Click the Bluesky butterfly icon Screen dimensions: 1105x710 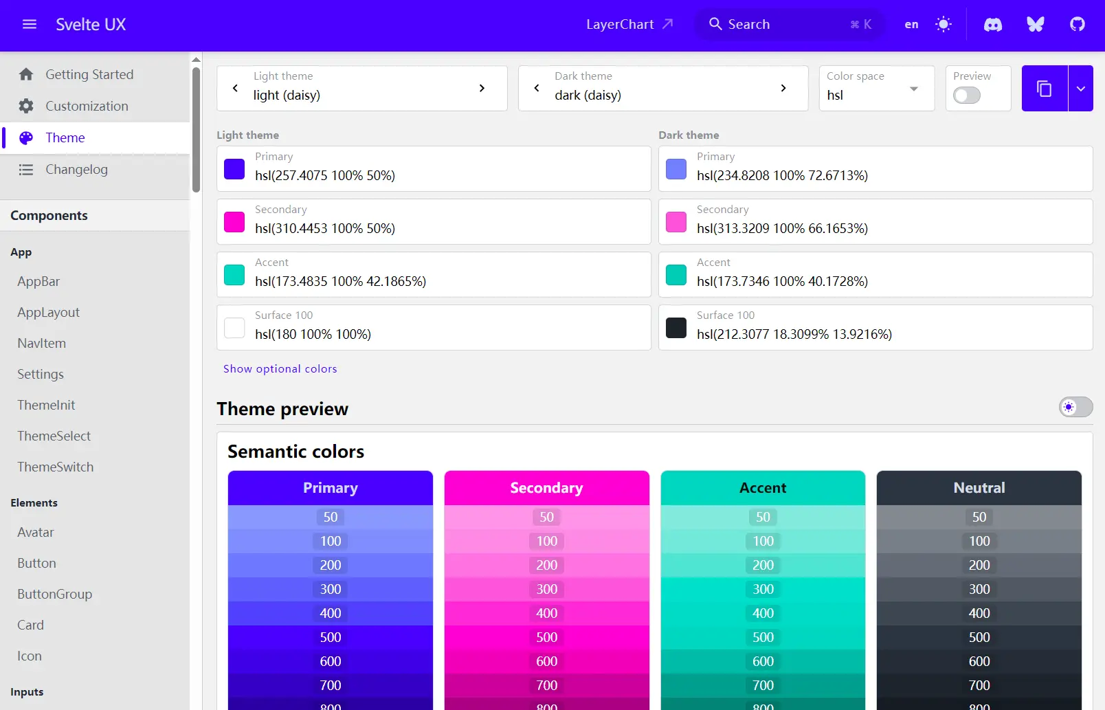coord(1034,24)
